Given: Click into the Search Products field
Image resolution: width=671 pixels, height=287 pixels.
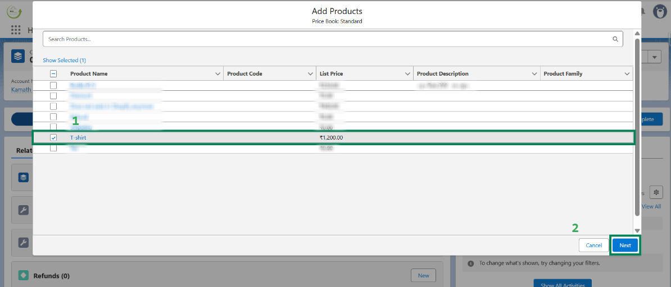Looking at the screenshot, I should coord(326,39).
